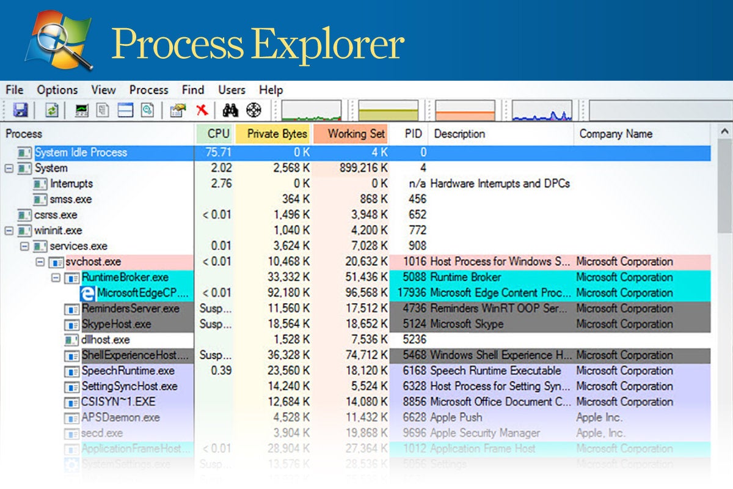Click the red X Kill Process icon
This screenshot has width=733, height=489.
[202, 110]
